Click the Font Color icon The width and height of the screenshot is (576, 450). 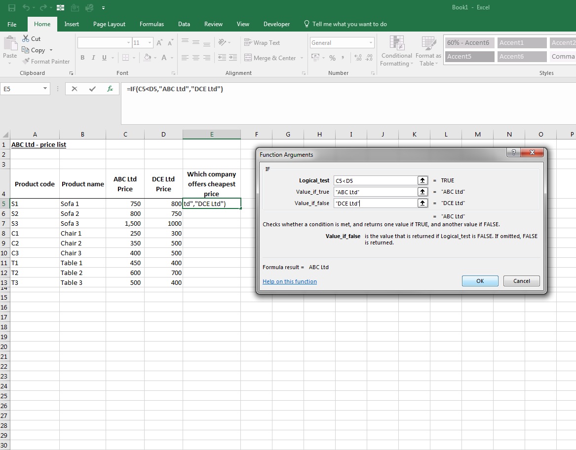(164, 58)
